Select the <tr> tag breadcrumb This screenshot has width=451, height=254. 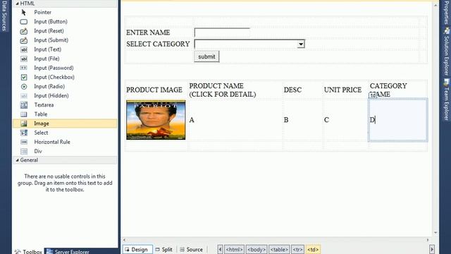(297, 249)
